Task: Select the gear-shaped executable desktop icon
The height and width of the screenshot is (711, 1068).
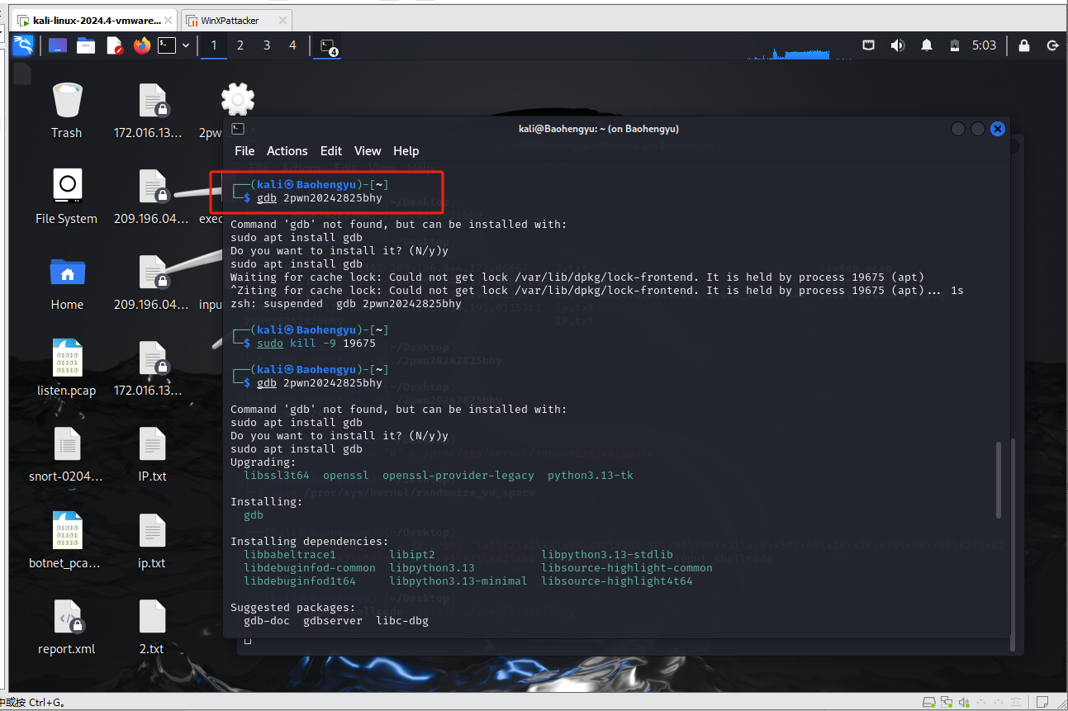Action: tap(237, 101)
